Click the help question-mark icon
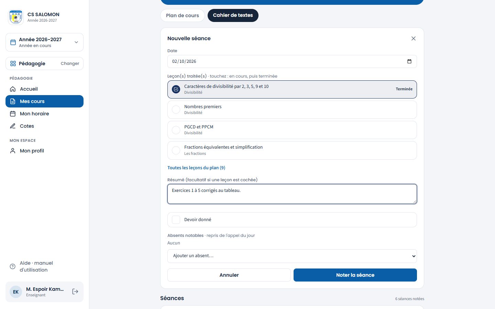 click(13, 266)
